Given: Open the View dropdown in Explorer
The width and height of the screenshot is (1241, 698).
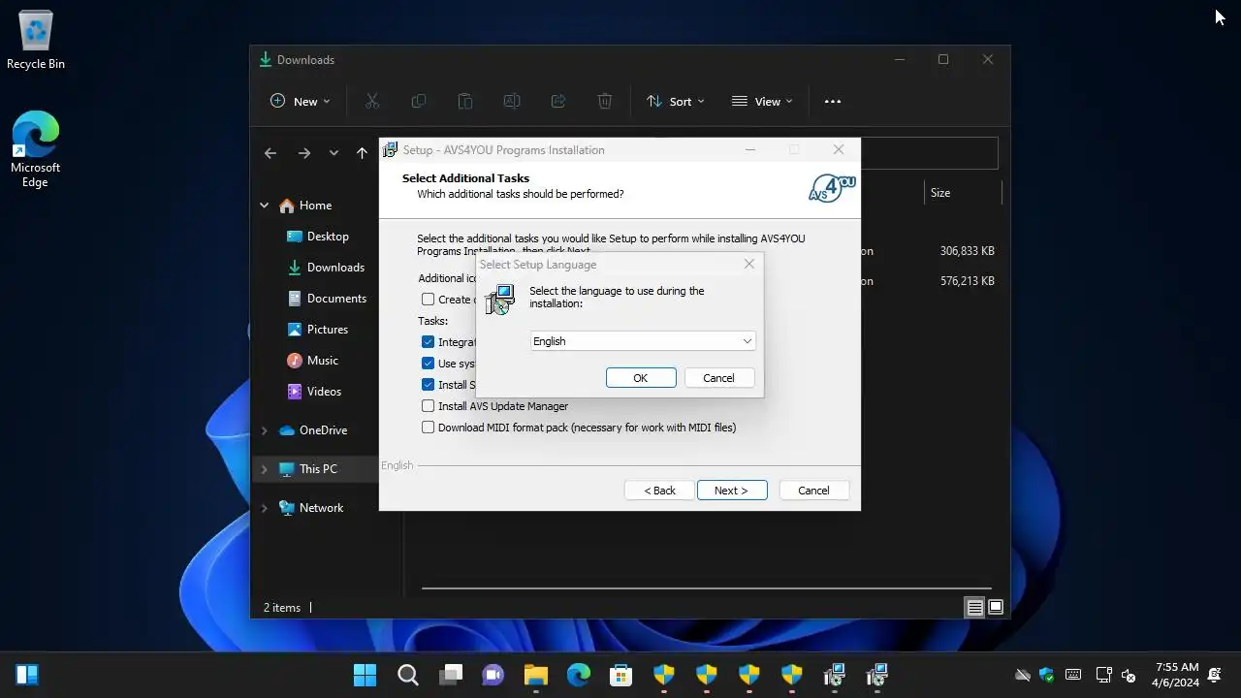Looking at the screenshot, I should [762, 101].
